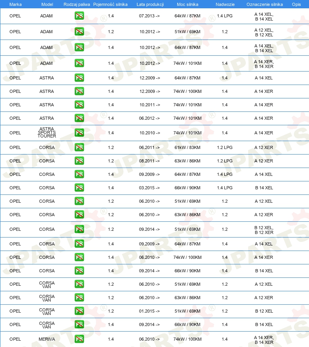Click 74kW / 100KM in MERIVA row
This screenshot has height=347, width=309.
click(x=187, y=339)
